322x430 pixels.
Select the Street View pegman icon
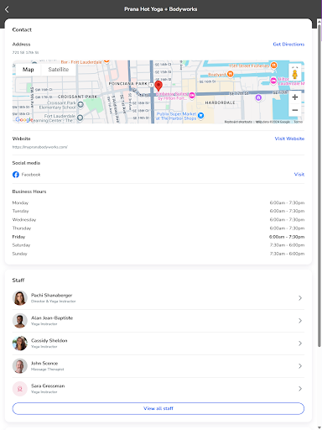click(294, 74)
